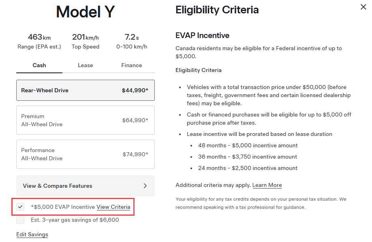The height and width of the screenshot is (242, 372).
Task: Click the Edit Savings link
Action: (32, 235)
